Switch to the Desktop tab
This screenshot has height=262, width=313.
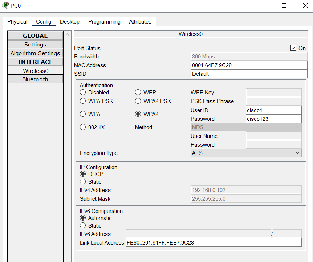70,22
